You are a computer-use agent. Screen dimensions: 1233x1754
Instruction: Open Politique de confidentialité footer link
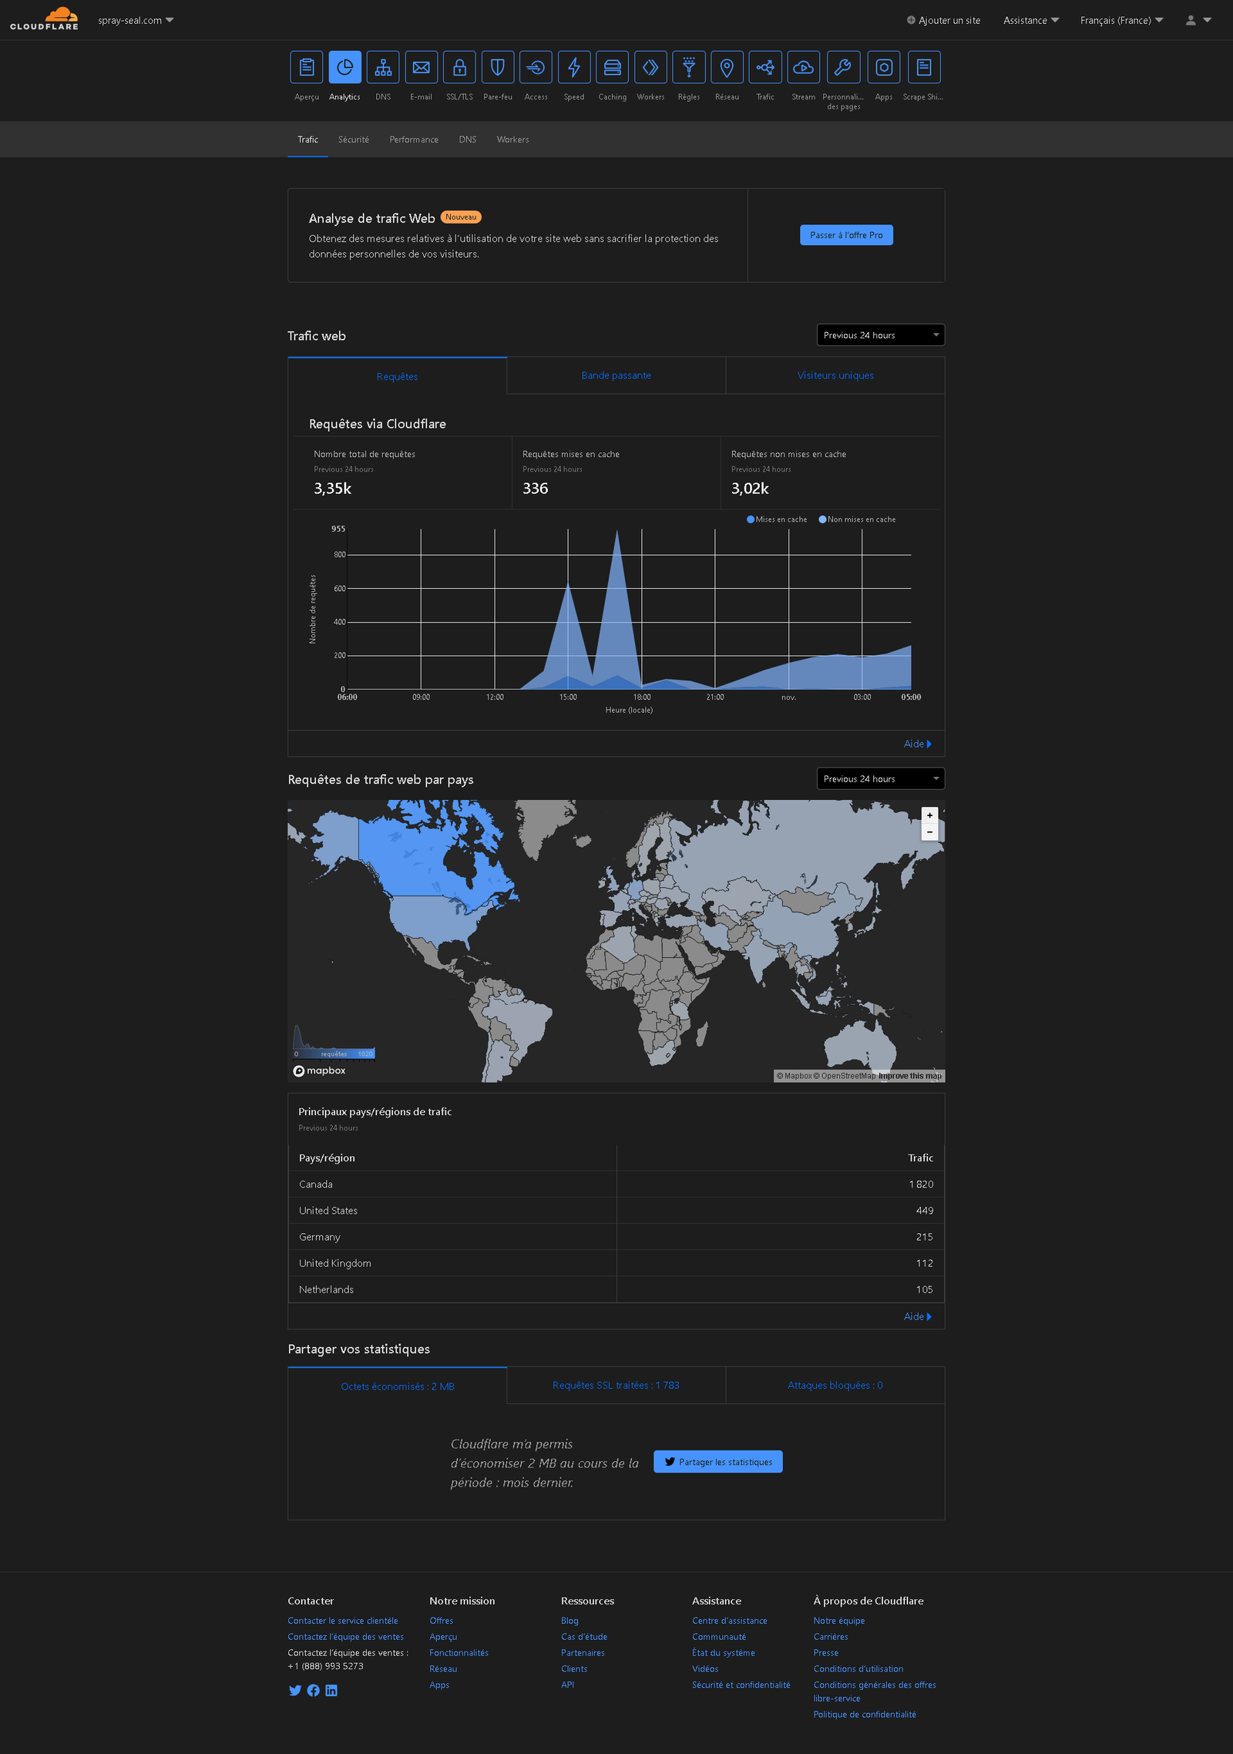tap(865, 1714)
